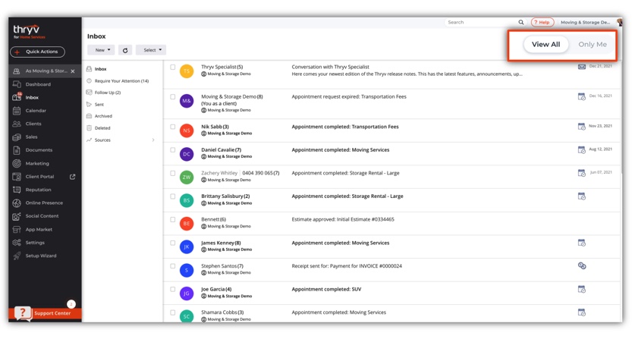Click the search magnifier icon

(x=521, y=22)
